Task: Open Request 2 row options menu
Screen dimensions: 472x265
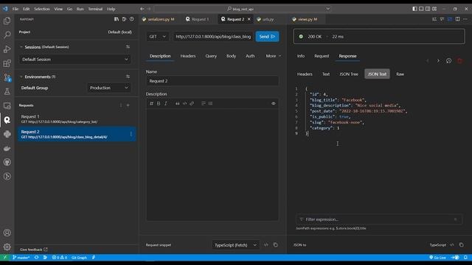Action: coord(131,134)
